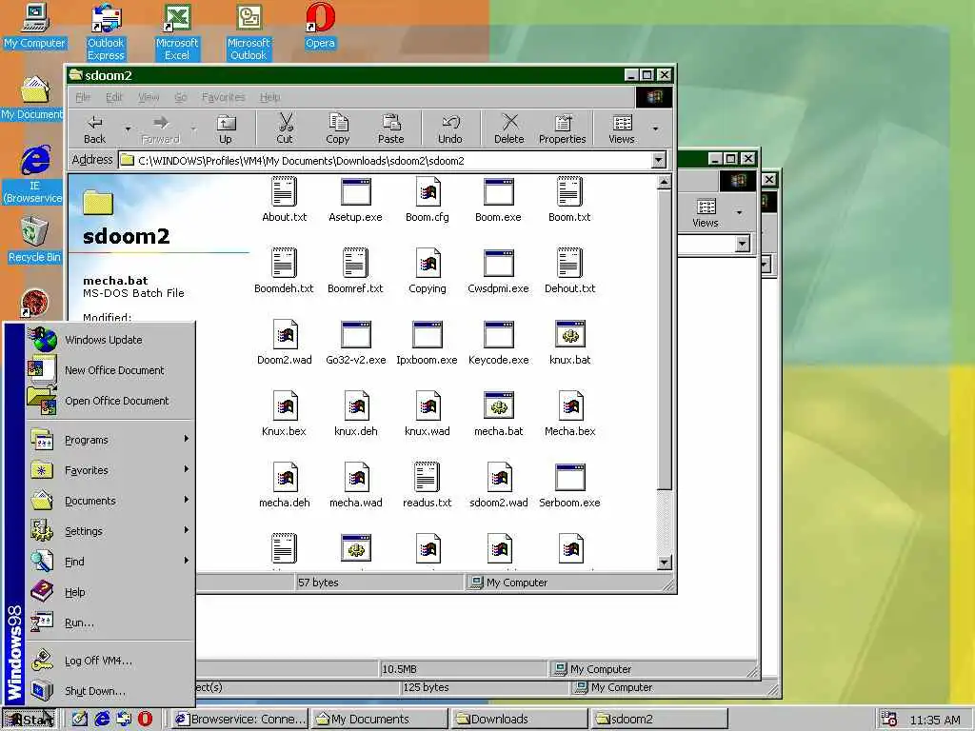Image resolution: width=975 pixels, height=731 pixels.
Task: Select the Boom.exe file
Action: pyautogui.click(x=498, y=199)
